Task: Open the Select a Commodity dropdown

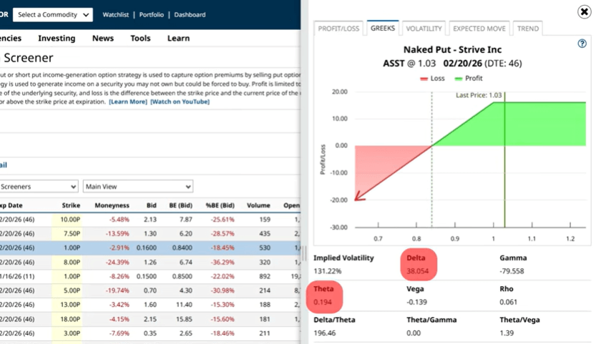Action: pos(54,14)
